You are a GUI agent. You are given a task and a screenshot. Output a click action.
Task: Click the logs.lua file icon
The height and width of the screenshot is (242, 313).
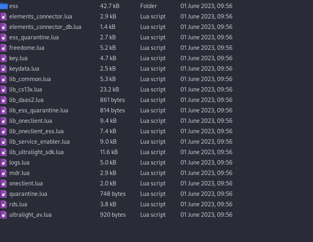[x=4, y=163]
